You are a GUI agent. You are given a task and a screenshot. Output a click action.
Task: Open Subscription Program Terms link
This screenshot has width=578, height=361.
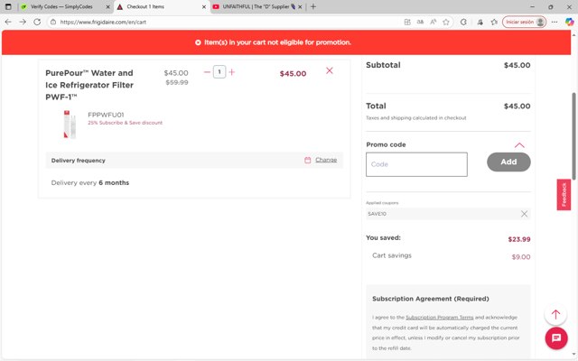click(x=440, y=317)
